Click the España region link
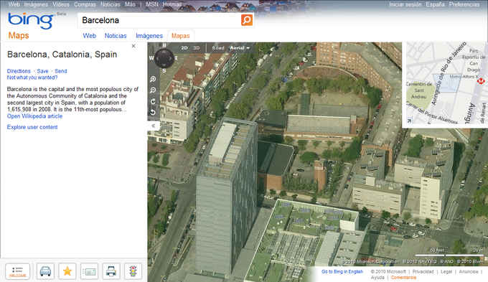Viewport: 488px width, 282px height. coord(435,4)
